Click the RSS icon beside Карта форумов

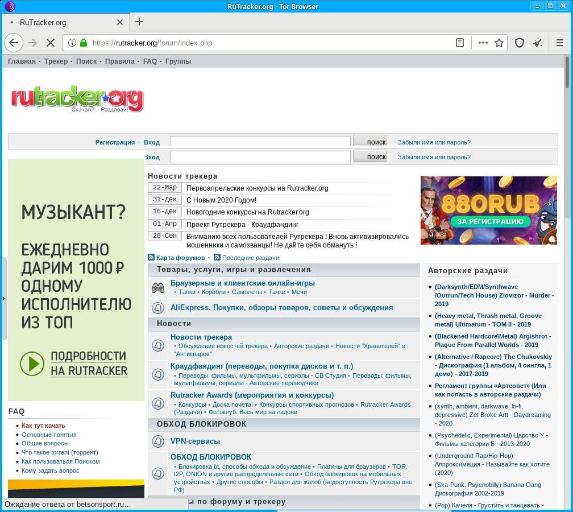pos(151,257)
